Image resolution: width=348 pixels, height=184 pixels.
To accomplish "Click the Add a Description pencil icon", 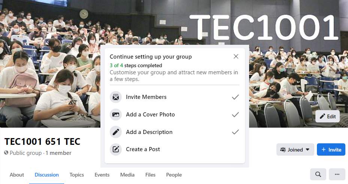I will 116,132.
